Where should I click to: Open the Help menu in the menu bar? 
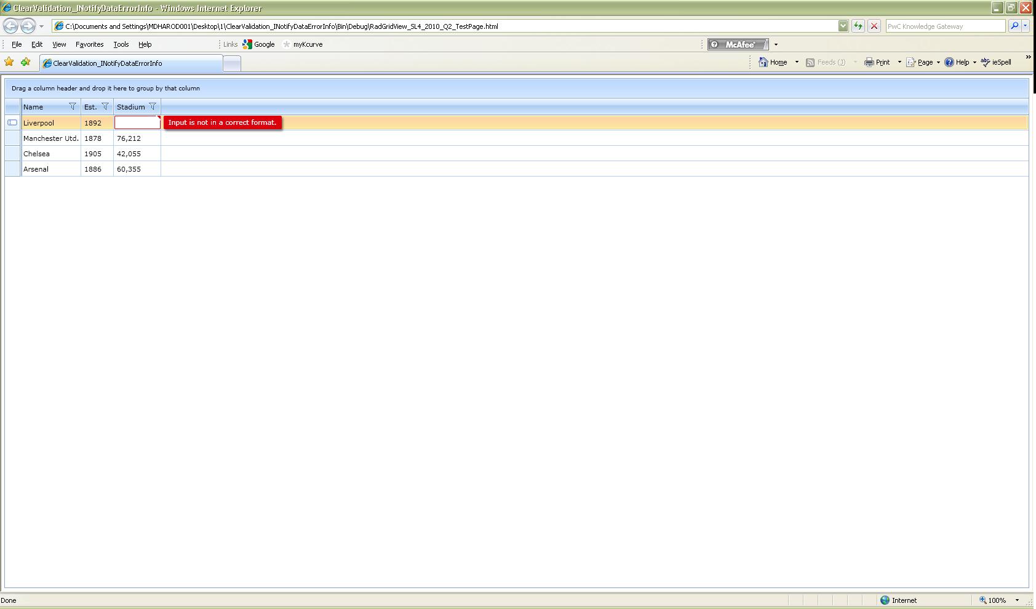pos(145,44)
